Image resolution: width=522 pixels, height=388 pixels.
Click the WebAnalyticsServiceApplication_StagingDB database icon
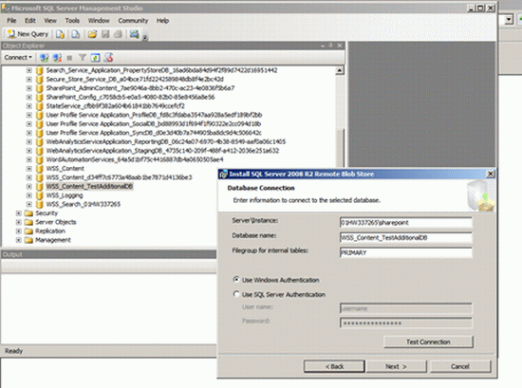tap(39, 151)
